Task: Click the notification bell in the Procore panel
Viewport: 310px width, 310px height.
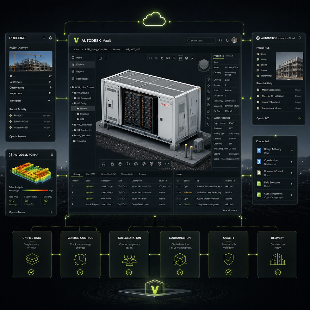Action: (x=50, y=38)
